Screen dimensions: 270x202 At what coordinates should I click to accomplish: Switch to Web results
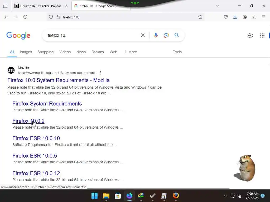(x=113, y=52)
